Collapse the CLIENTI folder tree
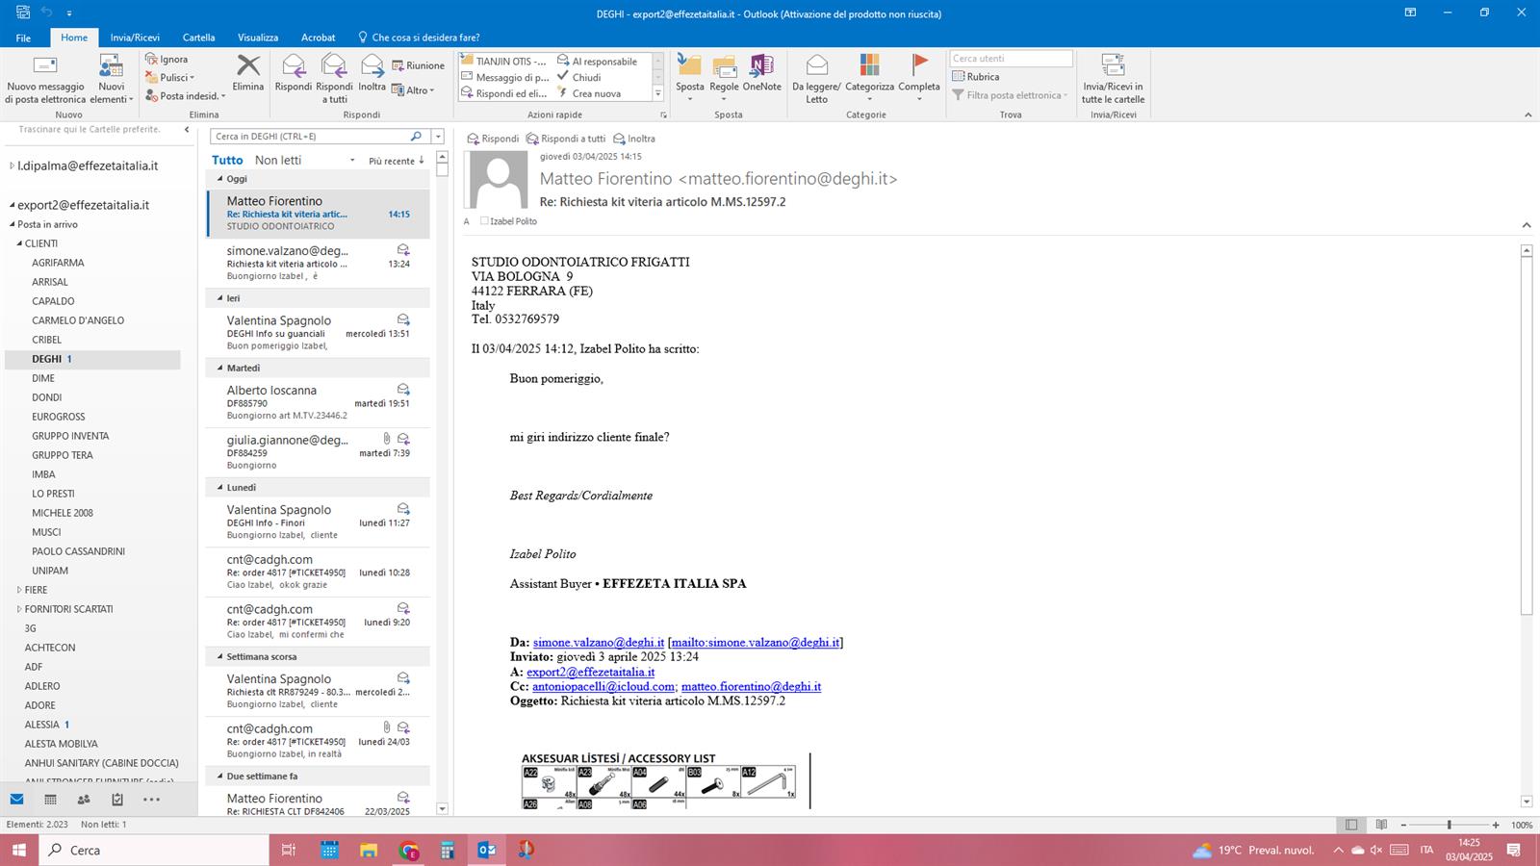This screenshot has height=866, width=1540. pyautogui.click(x=19, y=243)
